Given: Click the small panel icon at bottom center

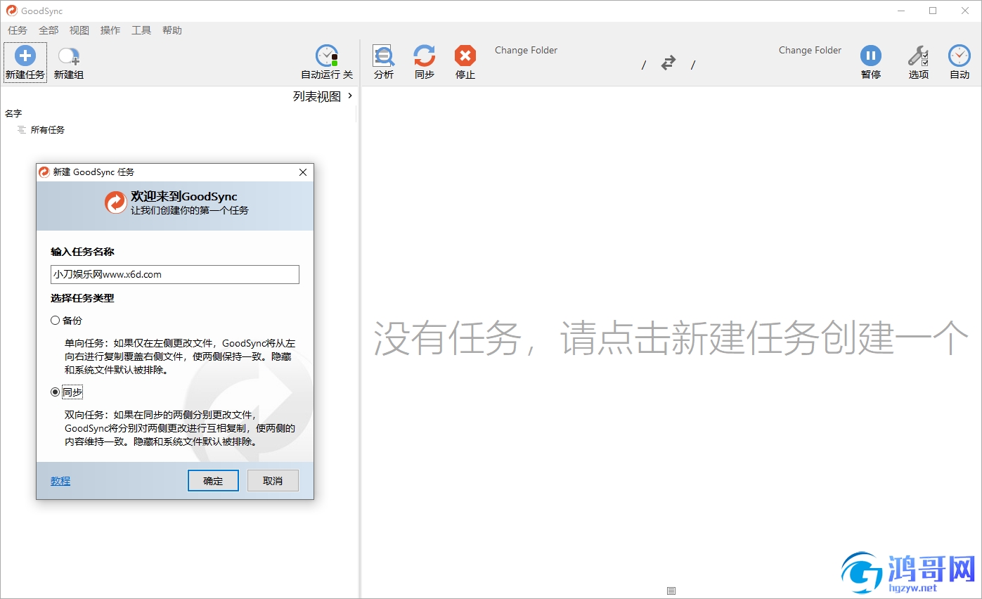Looking at the screenshot, I should pyautogui.click(x=671, y=591).
